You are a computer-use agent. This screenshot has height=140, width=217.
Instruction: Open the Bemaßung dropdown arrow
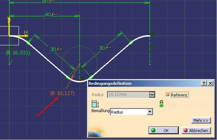[x=150, y=112]
